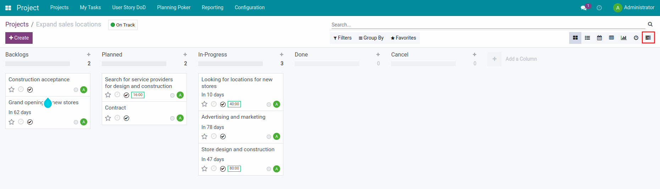Click the In-Progress column title
The height and width of the screenshot is (189, 660).
click(x=213, y=54)
